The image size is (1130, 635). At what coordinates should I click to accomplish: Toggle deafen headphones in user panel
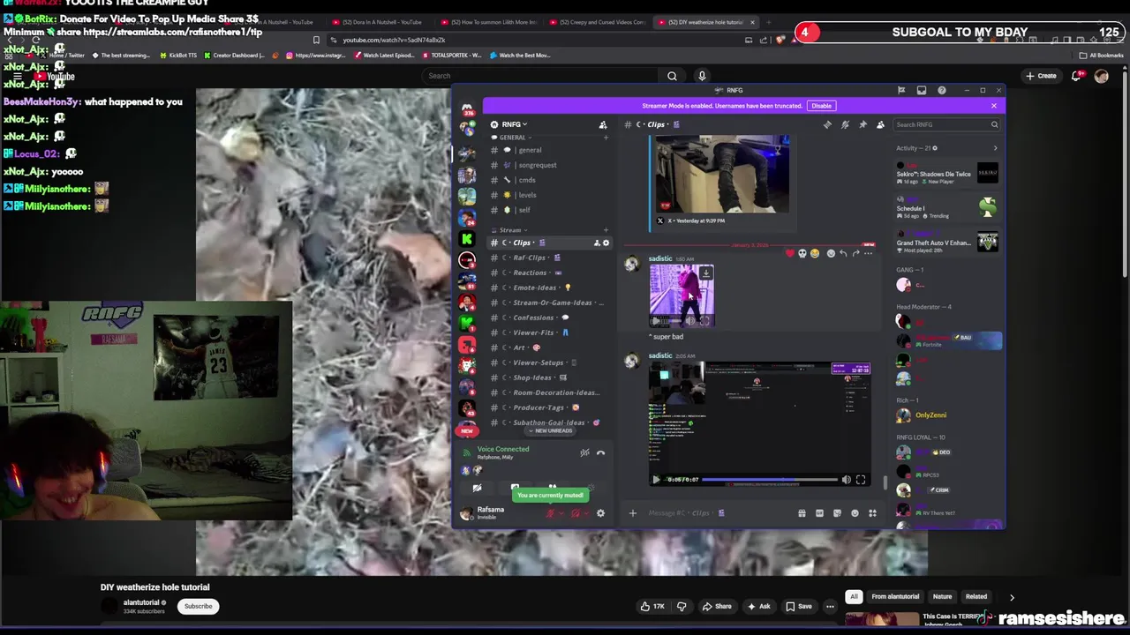575,513
